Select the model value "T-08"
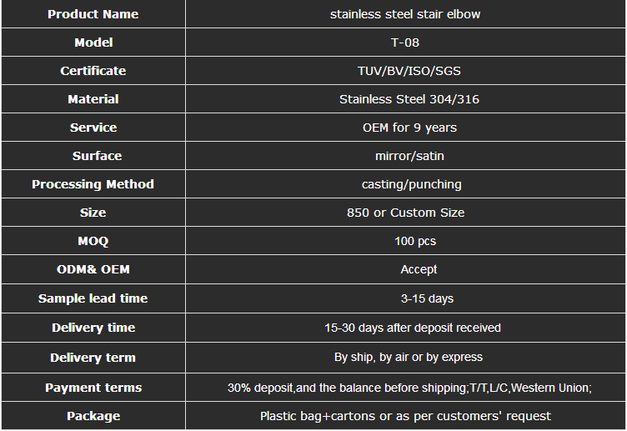The width and height of the screenshot is (627, 431). point(405,43)
